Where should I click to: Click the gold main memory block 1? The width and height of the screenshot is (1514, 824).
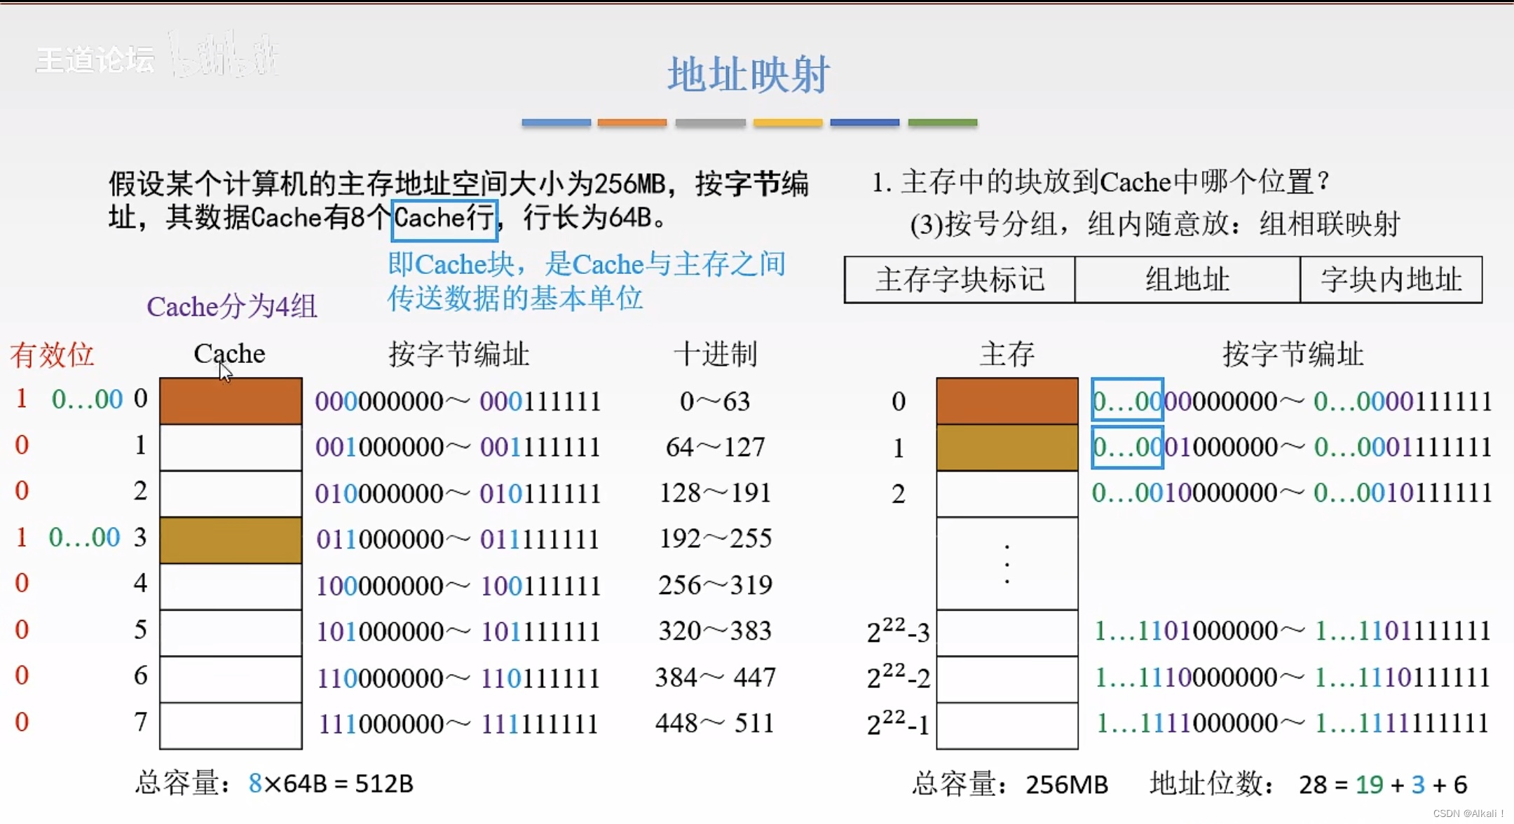[1007, 447]
